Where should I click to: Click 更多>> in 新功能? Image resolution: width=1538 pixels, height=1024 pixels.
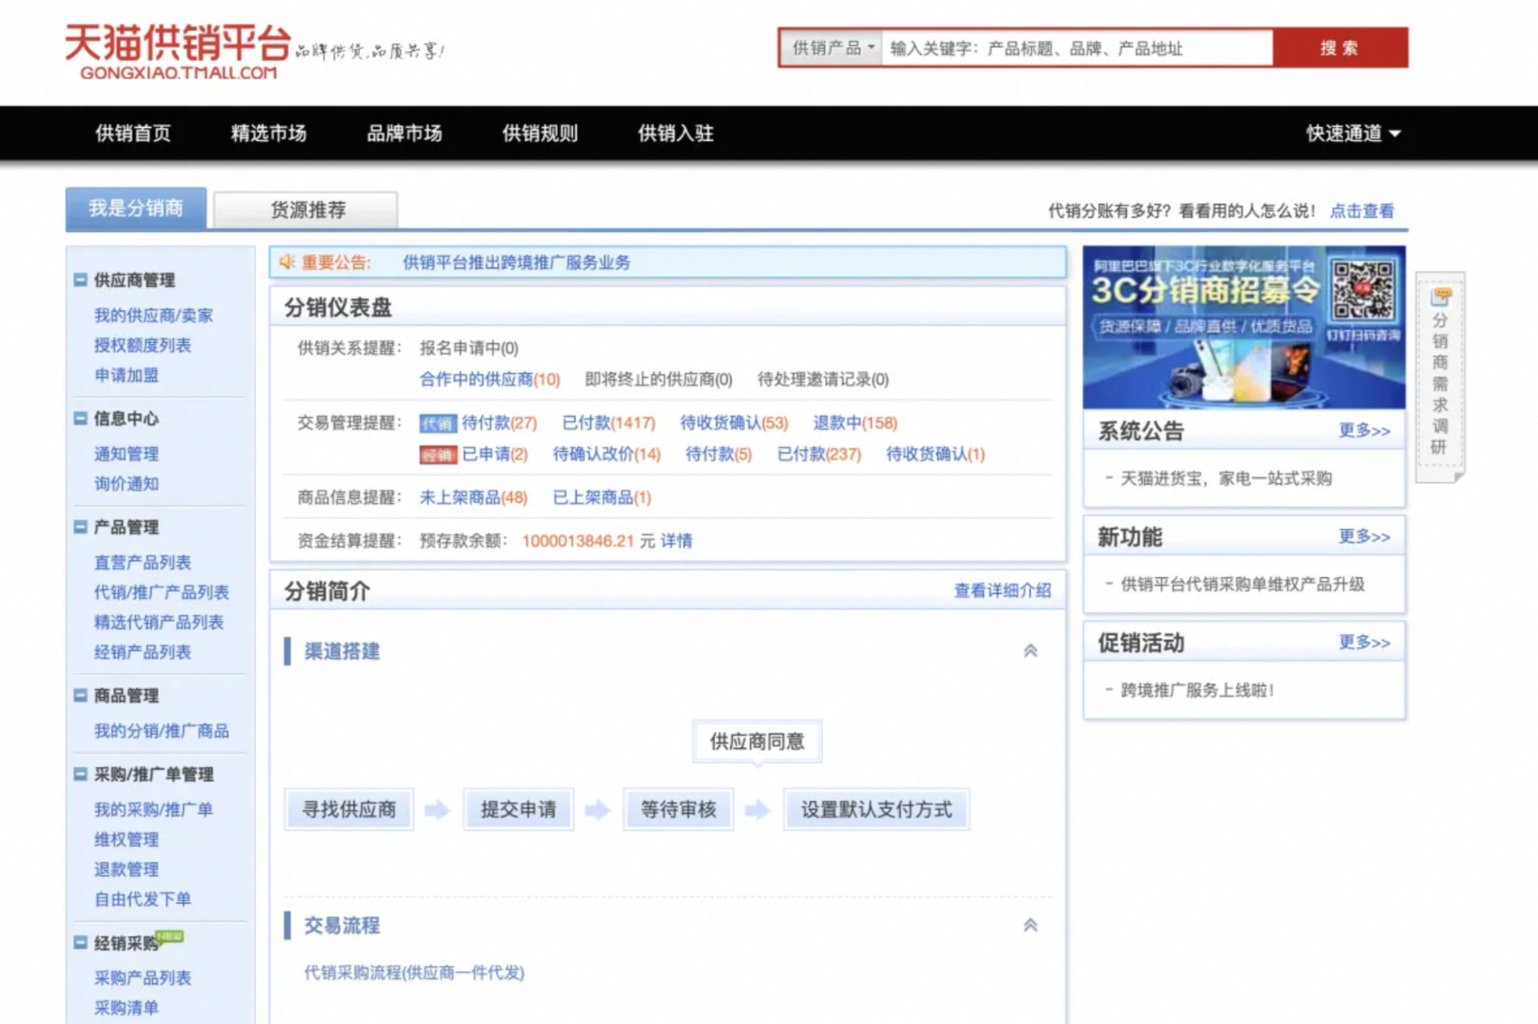pyautogui.click(x=1364, y=537)
